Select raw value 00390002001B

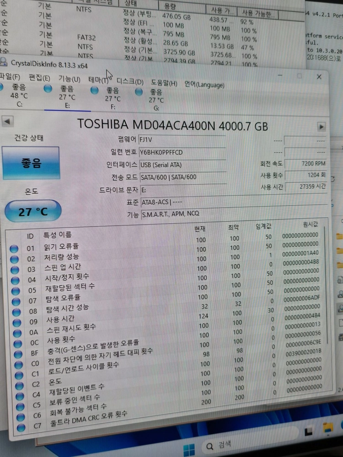303,352
